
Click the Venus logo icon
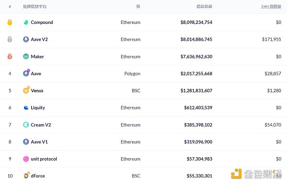(26, 90)
